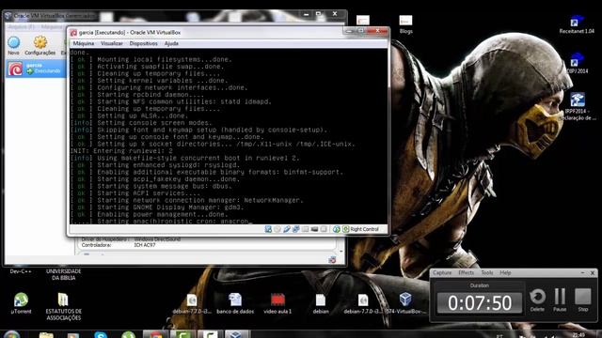Open the Tools menu in the recorder

(x=487, y=273)
